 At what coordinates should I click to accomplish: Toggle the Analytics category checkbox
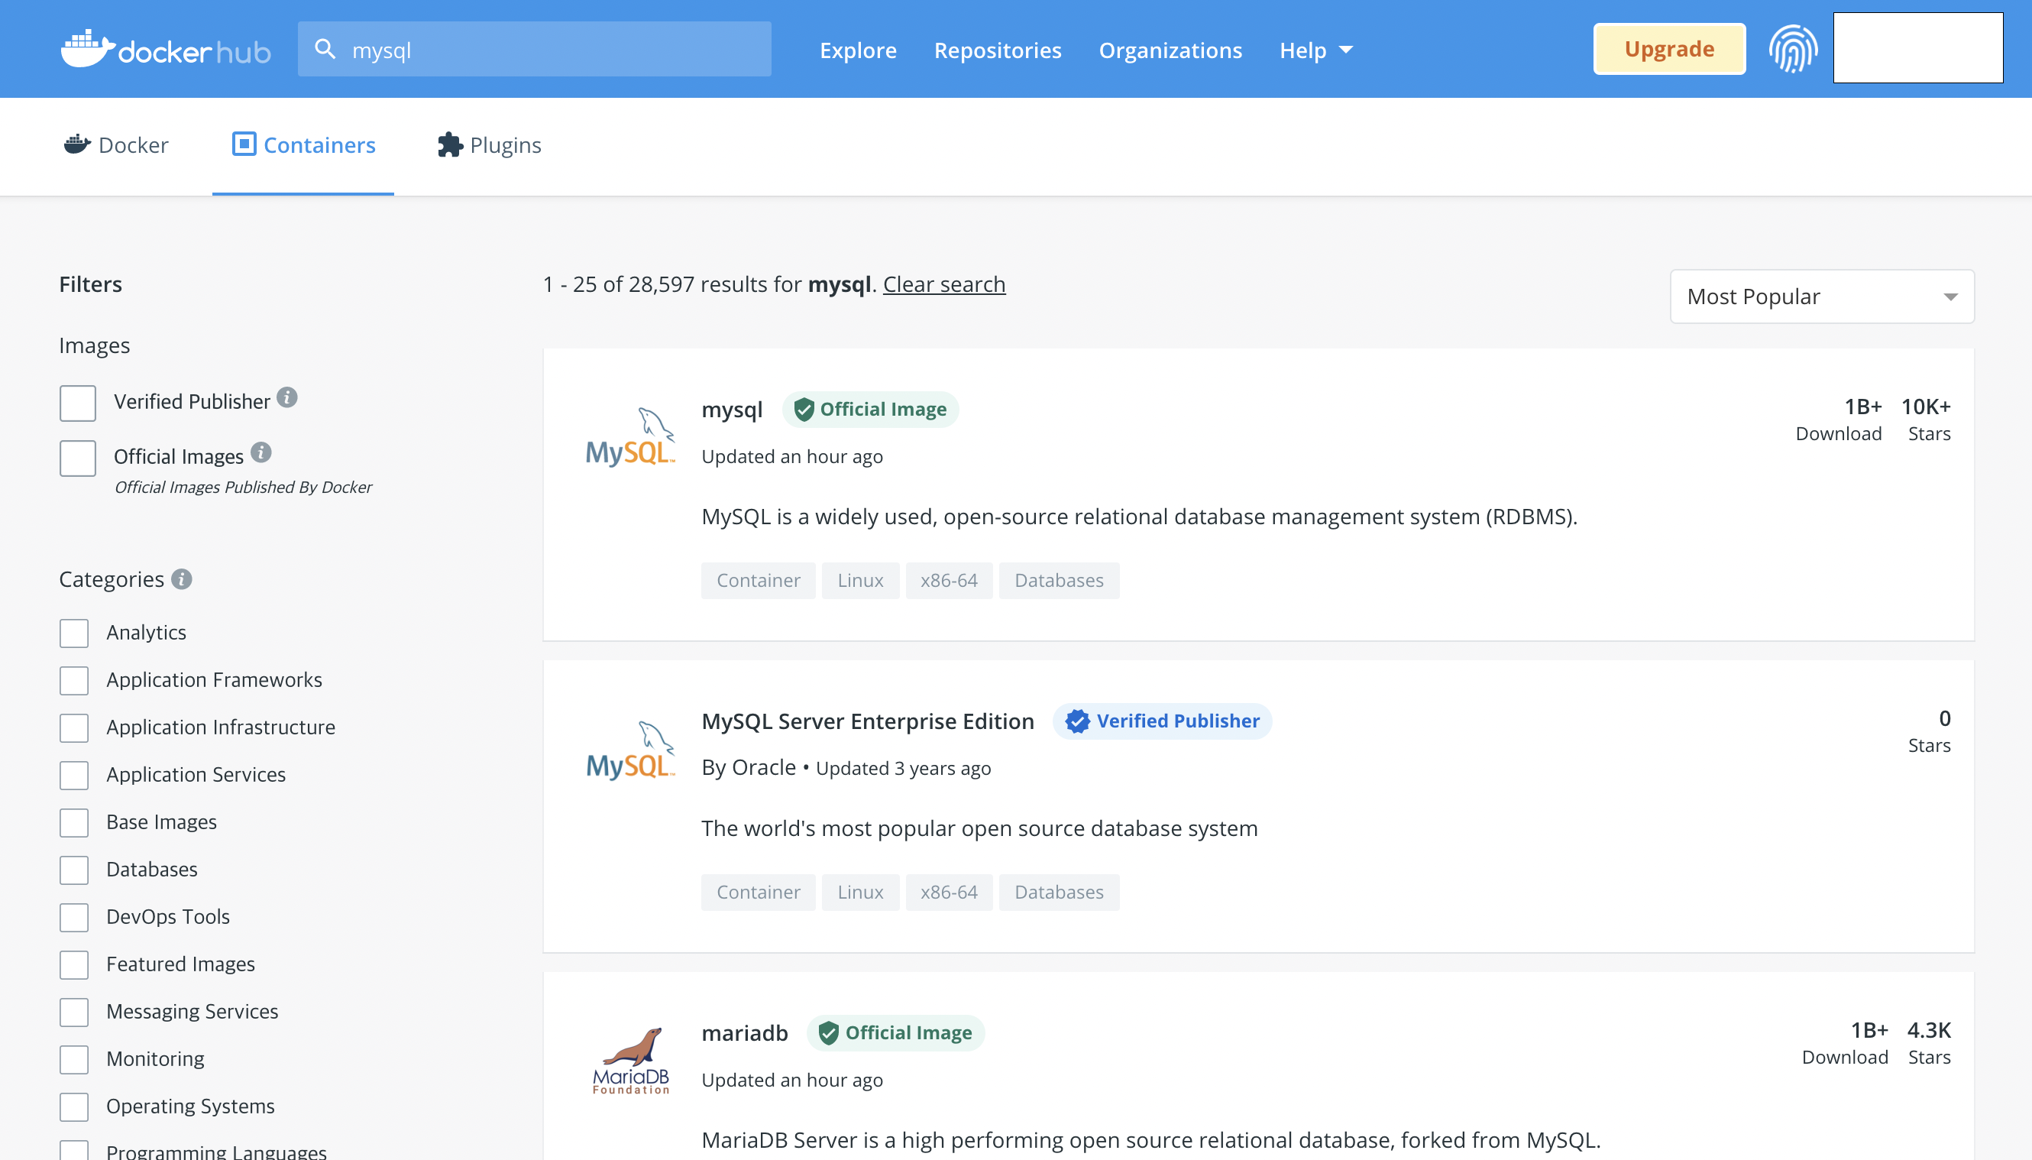tap(74, 633)
